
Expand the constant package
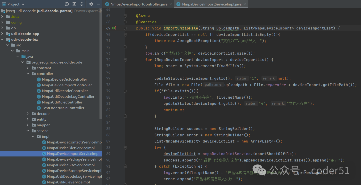[28, 68]
